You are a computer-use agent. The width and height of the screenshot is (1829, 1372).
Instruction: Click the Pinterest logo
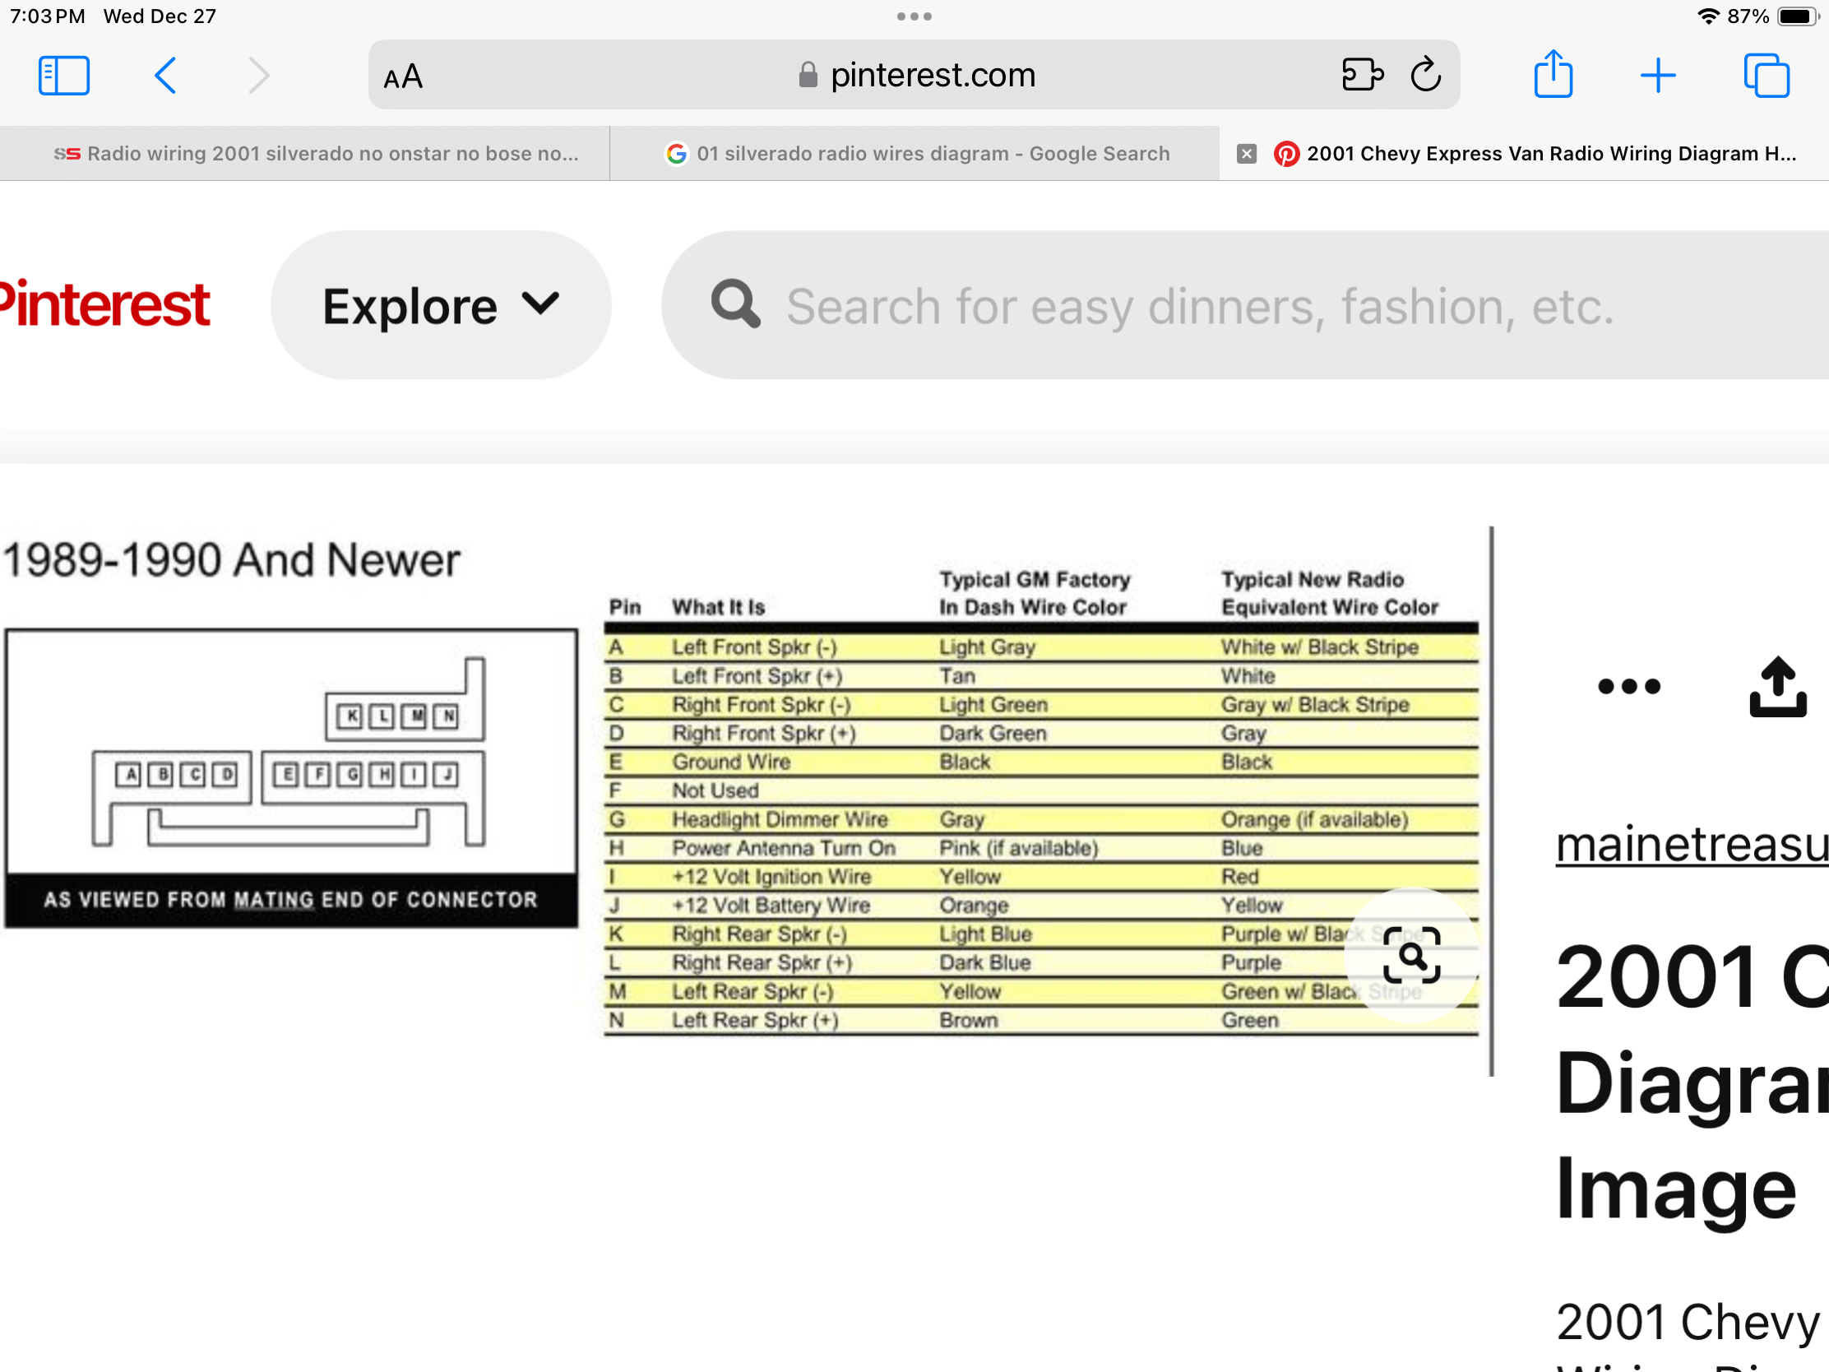(105, 304)
